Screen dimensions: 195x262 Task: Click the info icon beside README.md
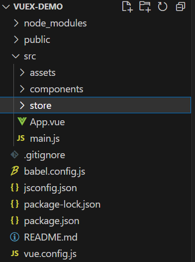14,237
